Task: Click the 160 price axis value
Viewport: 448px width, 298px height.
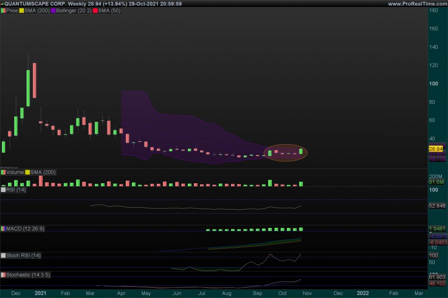Action: coord(433,28)
